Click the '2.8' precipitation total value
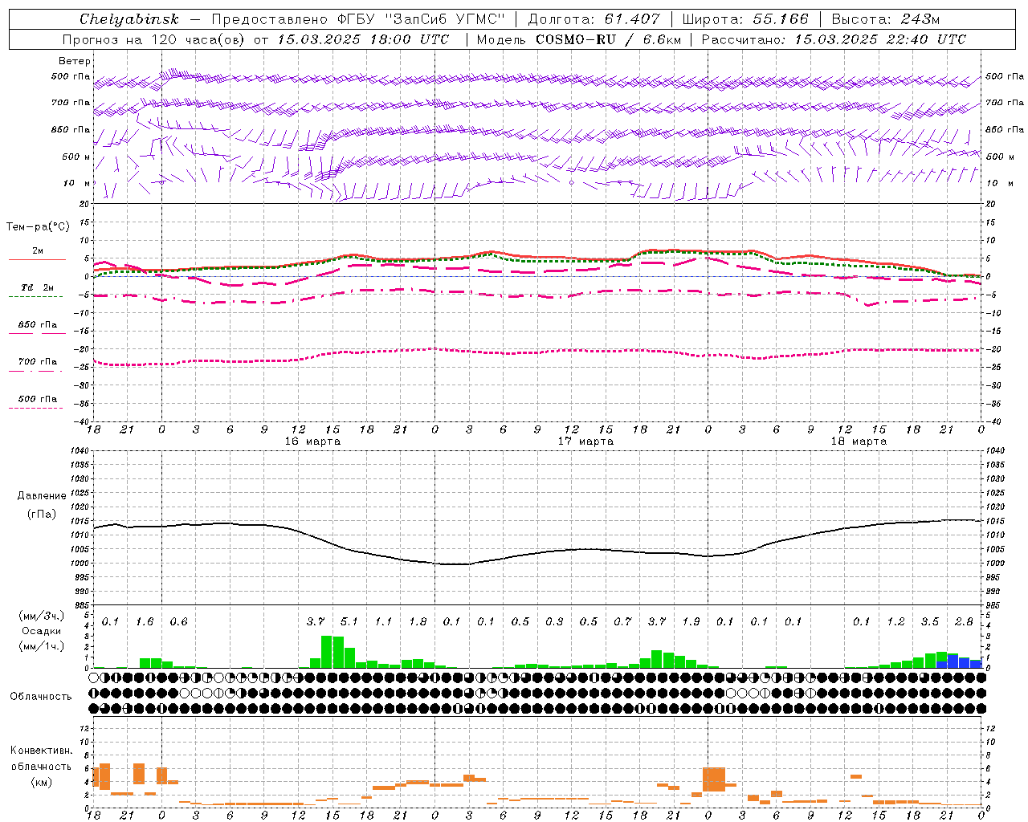 (964, 621)
